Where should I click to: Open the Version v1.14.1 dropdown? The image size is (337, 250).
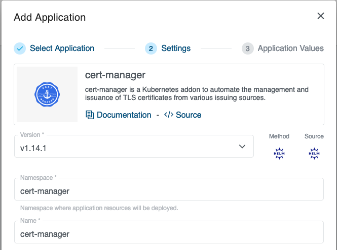click(127, 146)
